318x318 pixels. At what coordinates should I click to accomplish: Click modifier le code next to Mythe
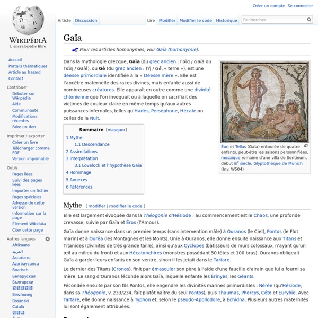pos(126,206)
